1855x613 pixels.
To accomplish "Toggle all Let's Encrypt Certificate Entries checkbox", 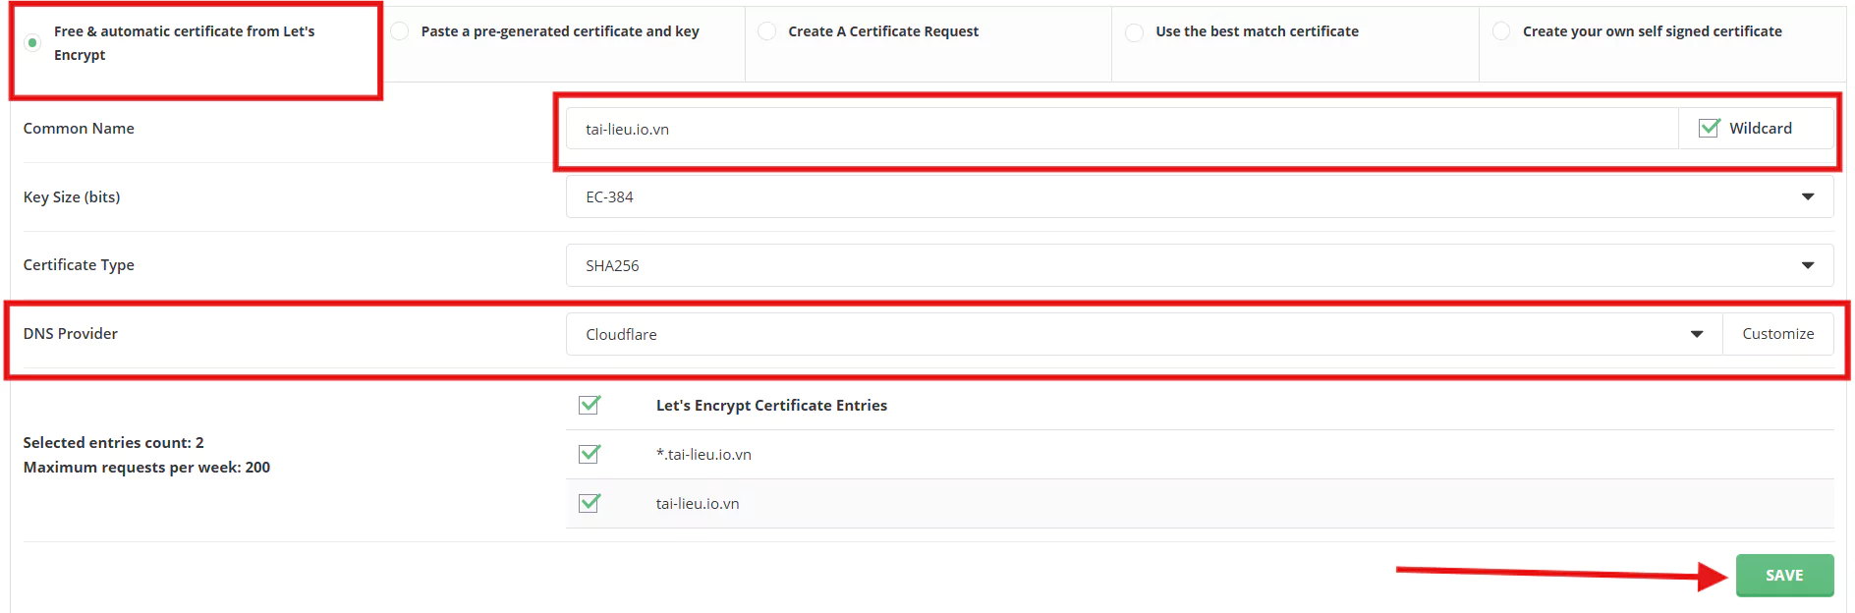I will (590, 405).
